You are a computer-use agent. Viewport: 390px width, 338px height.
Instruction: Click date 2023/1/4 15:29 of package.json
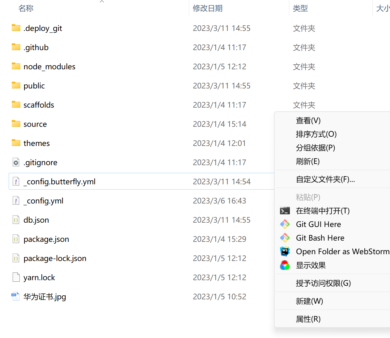(x=219, y=239)
